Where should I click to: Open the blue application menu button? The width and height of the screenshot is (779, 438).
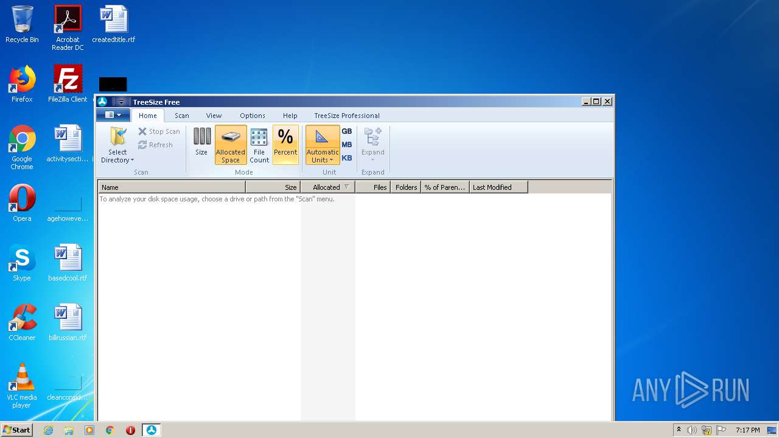click(x=113, y=115)
